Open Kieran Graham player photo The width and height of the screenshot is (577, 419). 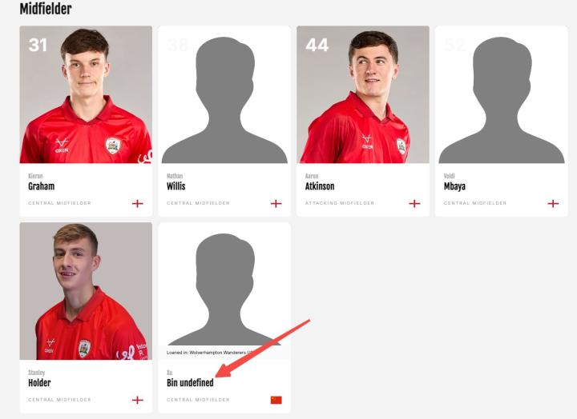point(86,94)
